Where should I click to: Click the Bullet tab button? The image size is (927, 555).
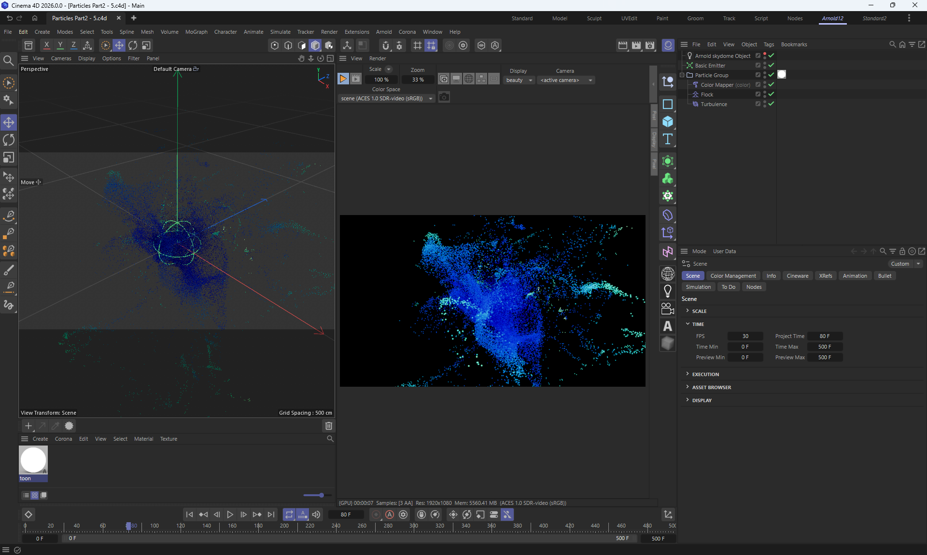[x=885, y=276]
